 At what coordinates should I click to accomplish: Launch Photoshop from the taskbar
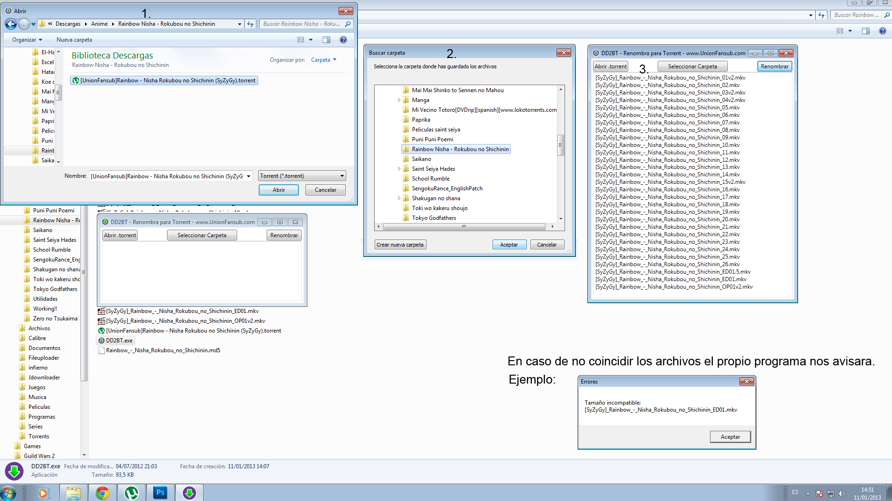[x=160, y=493]
